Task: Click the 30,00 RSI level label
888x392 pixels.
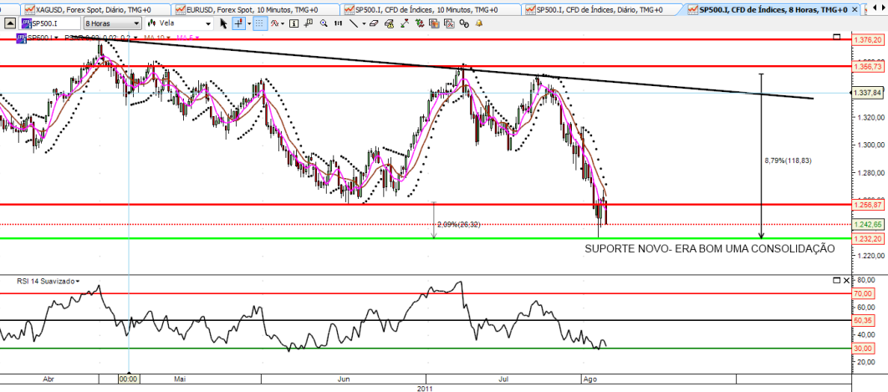Action: tap(862, 349)
